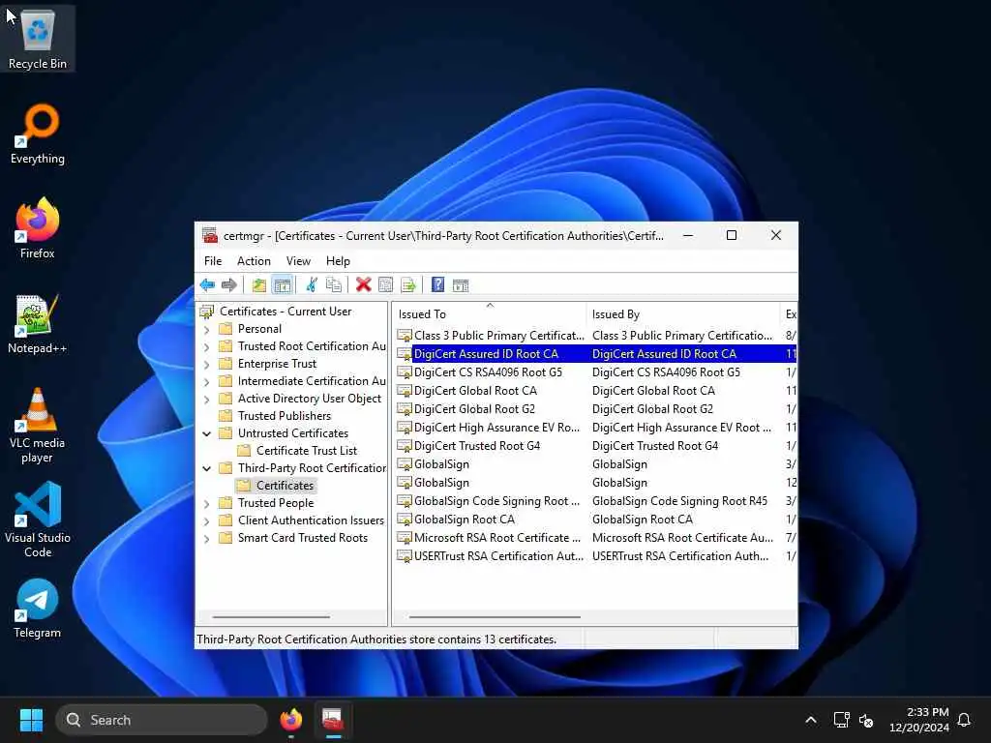Select DigiCert CS RSA4096 Root G5 certificate

coord(594,372)
